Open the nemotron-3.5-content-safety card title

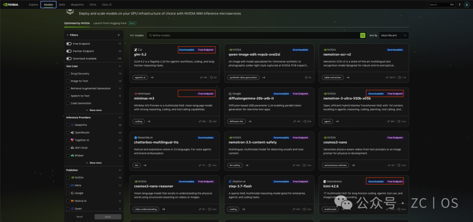tap(253, 142)
